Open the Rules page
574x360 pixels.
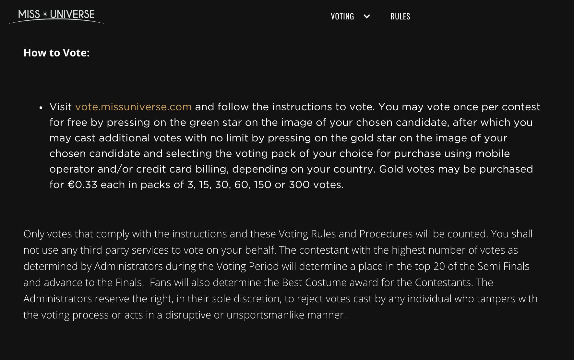pos(400,17)
